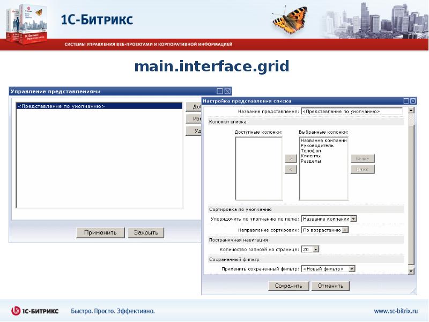Click the < remove column arrow button

pyautogui.click(x=291, y=170)
